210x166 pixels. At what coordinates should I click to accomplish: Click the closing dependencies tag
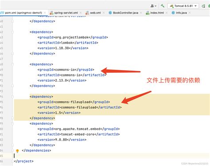point(36,150)
